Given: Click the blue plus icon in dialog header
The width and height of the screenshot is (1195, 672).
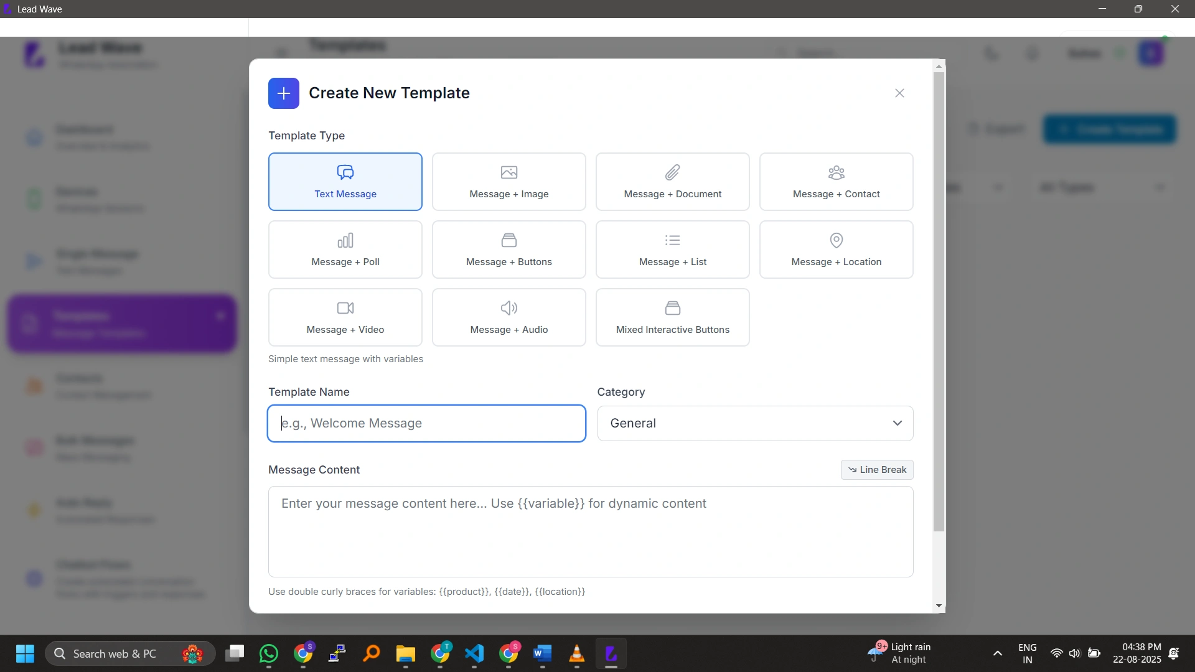Looking at the screenshot, I should tap(284, 93).
